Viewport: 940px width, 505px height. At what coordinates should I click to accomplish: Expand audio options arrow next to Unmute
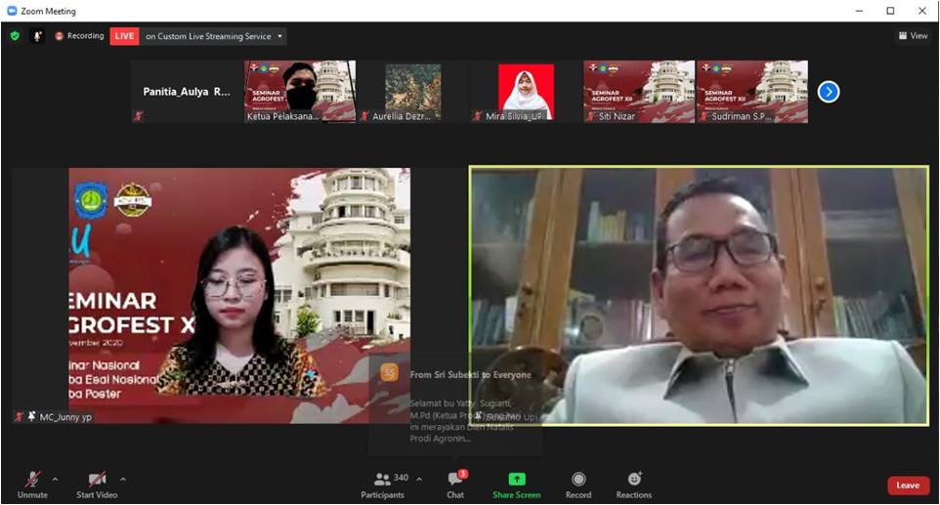[55, 480]
